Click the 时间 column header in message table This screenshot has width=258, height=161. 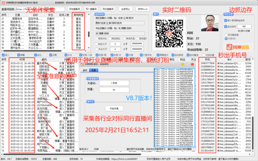22,60
